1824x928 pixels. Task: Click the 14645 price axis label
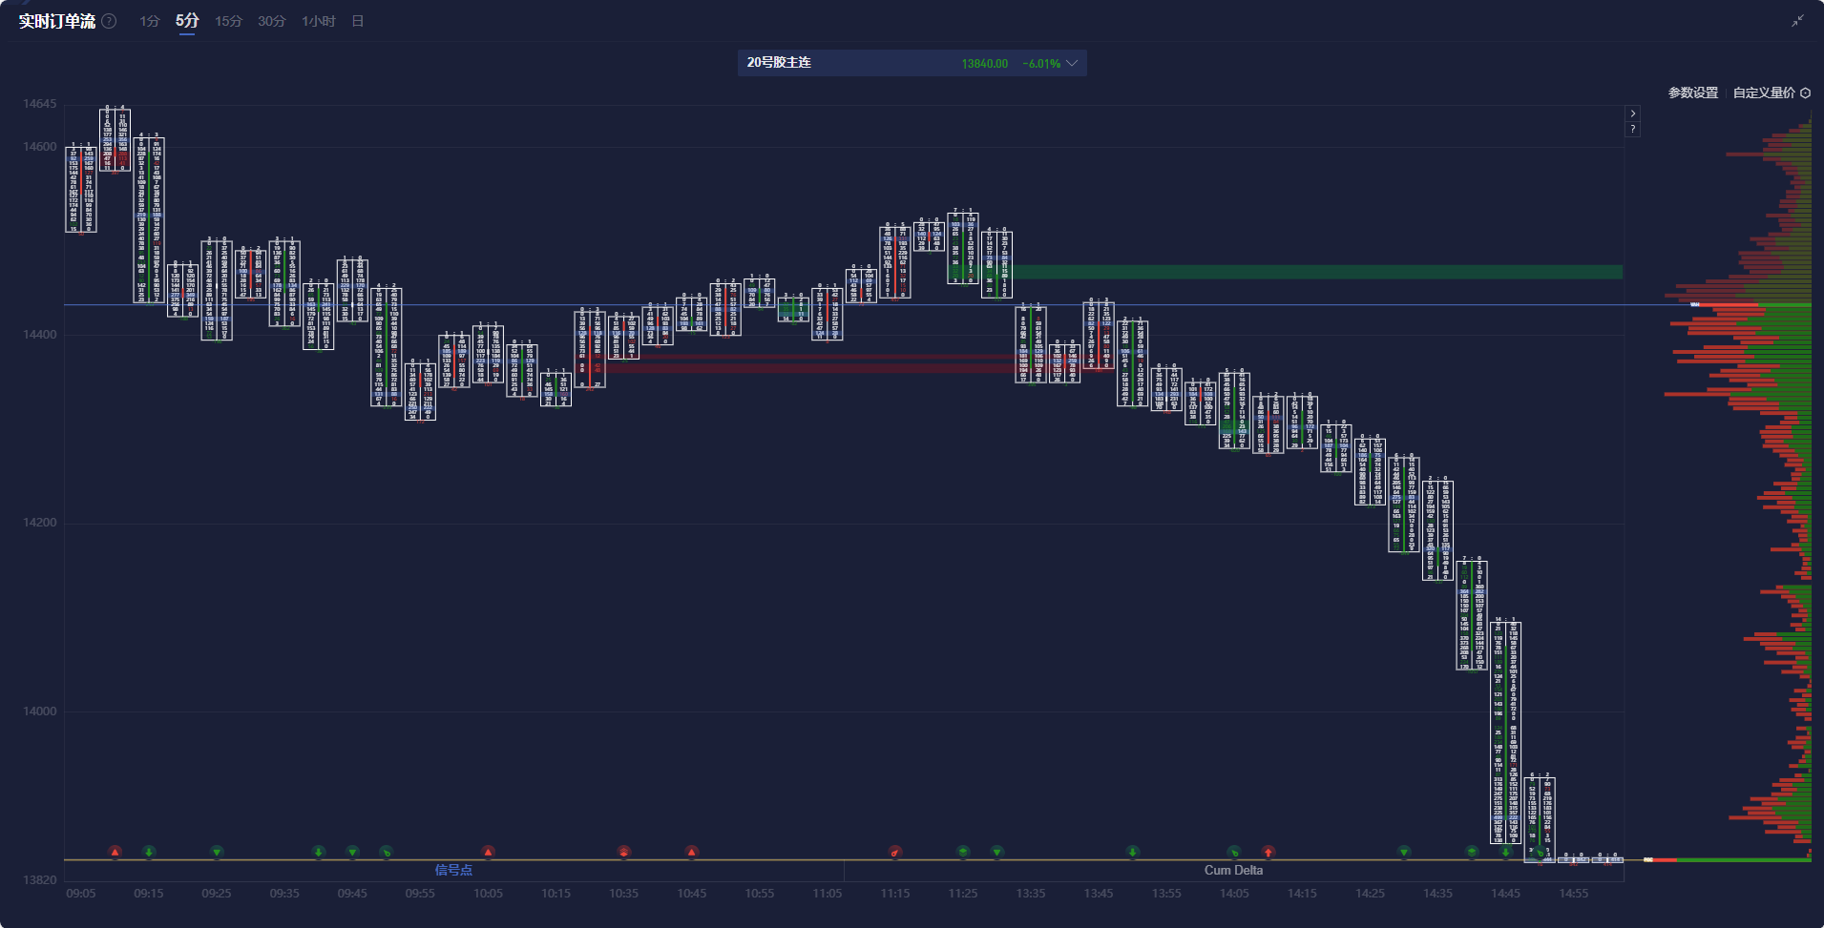click(x=40, y=103)
